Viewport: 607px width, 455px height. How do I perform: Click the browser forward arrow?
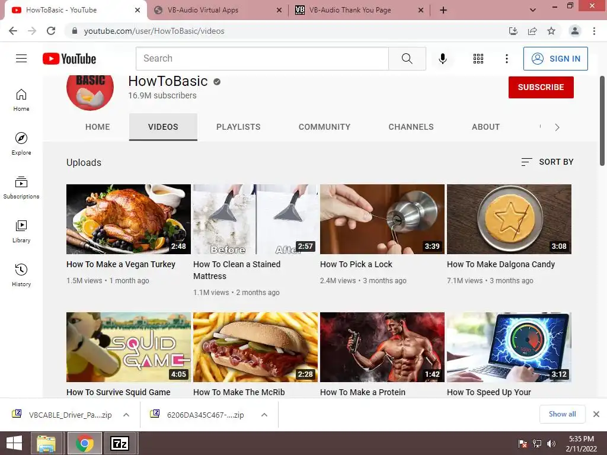[x=32, y=31]
